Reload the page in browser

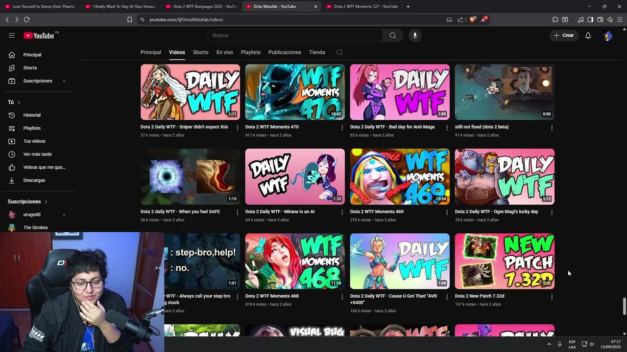(26, 20)
